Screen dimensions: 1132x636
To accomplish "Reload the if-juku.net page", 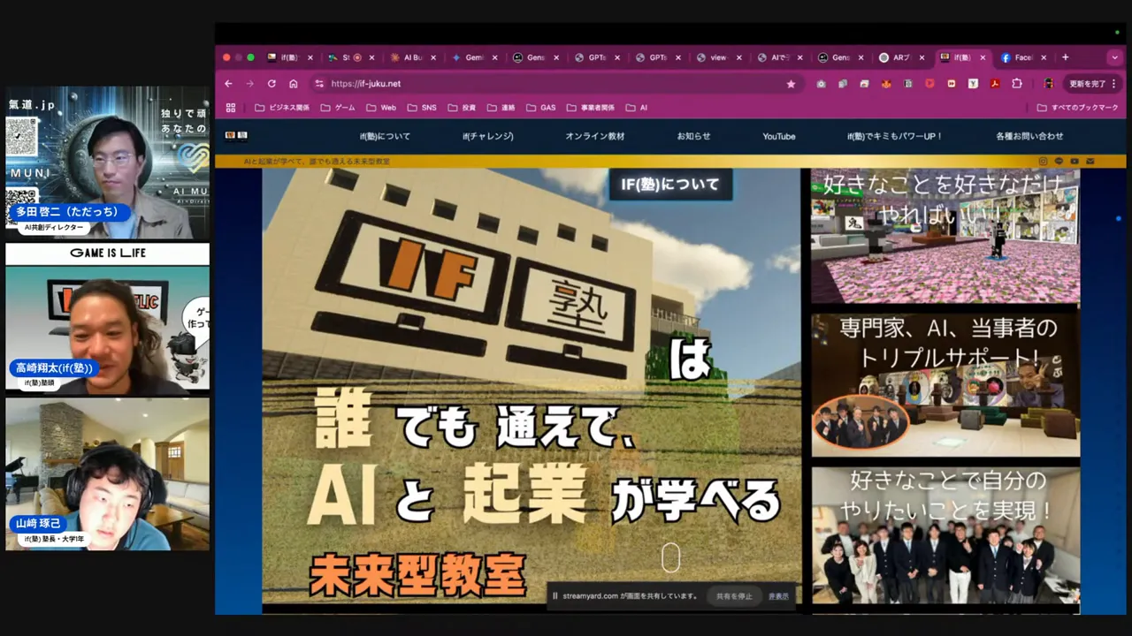I will 272,83.
